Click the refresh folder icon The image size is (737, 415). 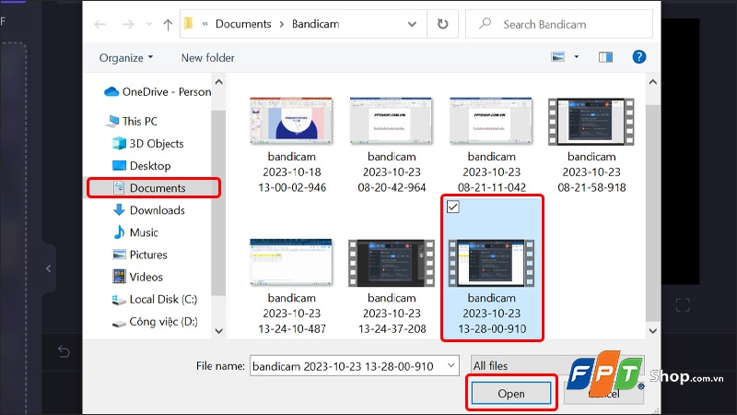point(442,24)
